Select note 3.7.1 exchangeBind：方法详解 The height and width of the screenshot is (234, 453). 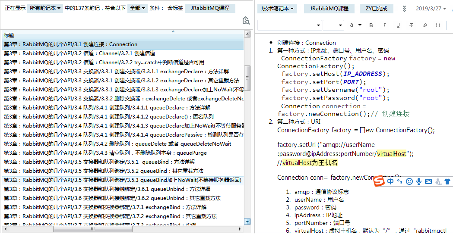coord(123,207)
